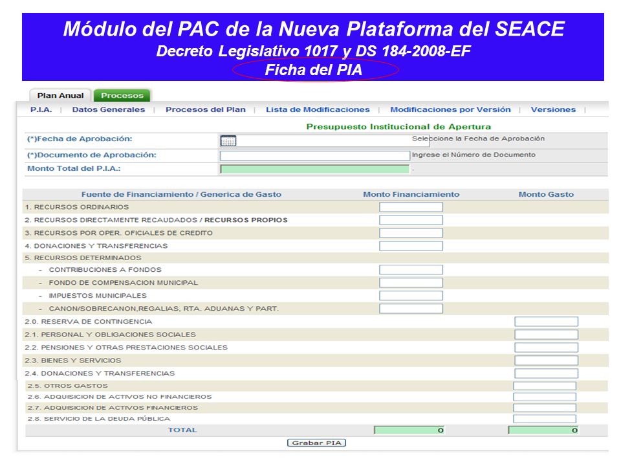Image resolution: width=621 pixels, height=466 pixels.
Task: Click the 'Monto Total del P.I.A.:' label
Action: tap(74, 169)
